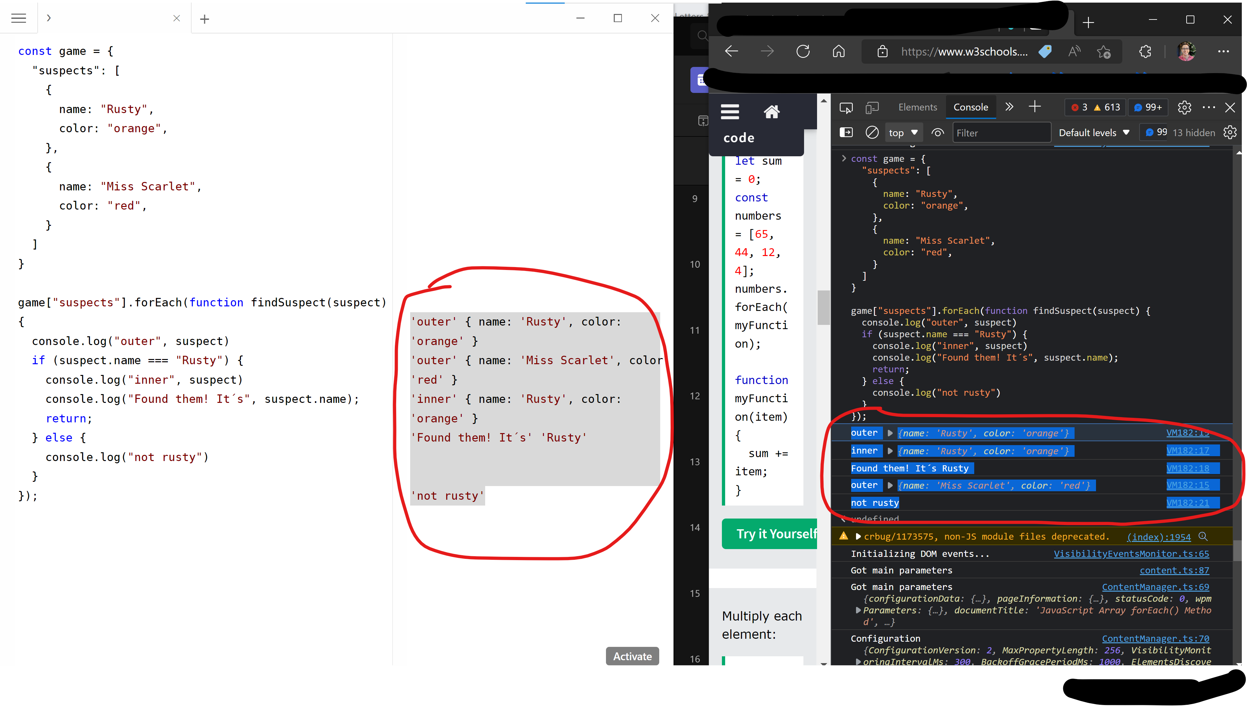The height and width of the screenshot is (706, 1247).
Task: Open the 'top' execution context dropdown
Action: [x=903, y=132]
